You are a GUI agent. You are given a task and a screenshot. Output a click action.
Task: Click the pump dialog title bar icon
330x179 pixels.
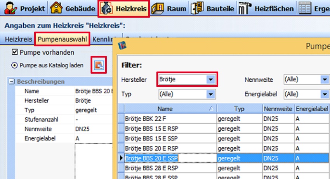(x=122, y=45)
